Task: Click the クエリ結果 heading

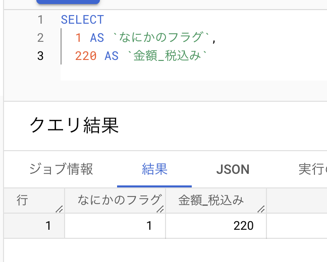Action: point(74,125)
